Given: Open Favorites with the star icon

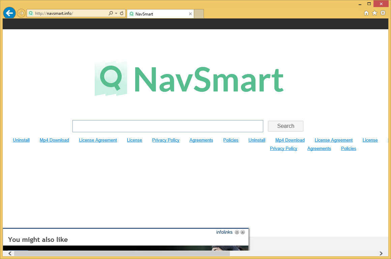Looking at the screenshot, I should (x=374, y=13).
